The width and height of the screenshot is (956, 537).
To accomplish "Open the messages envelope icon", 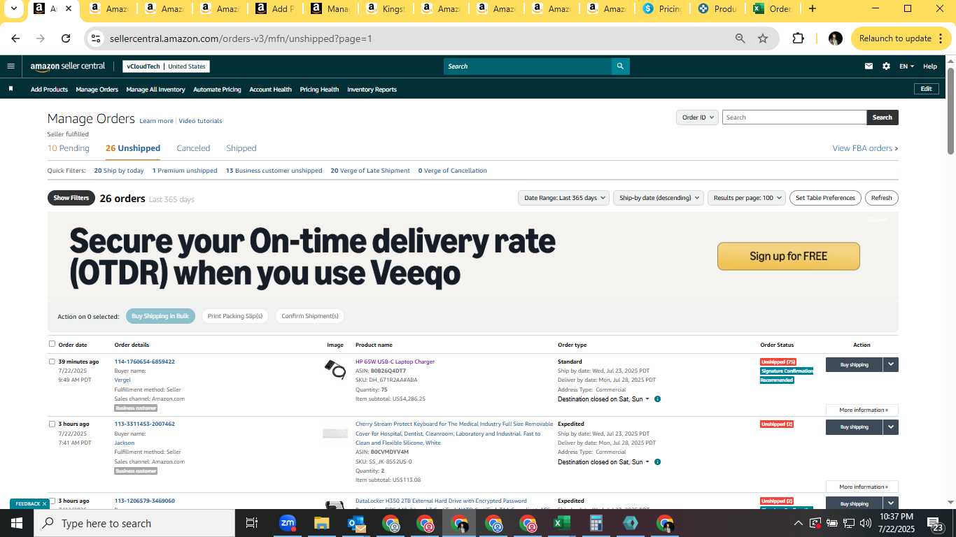I will 869,66.
